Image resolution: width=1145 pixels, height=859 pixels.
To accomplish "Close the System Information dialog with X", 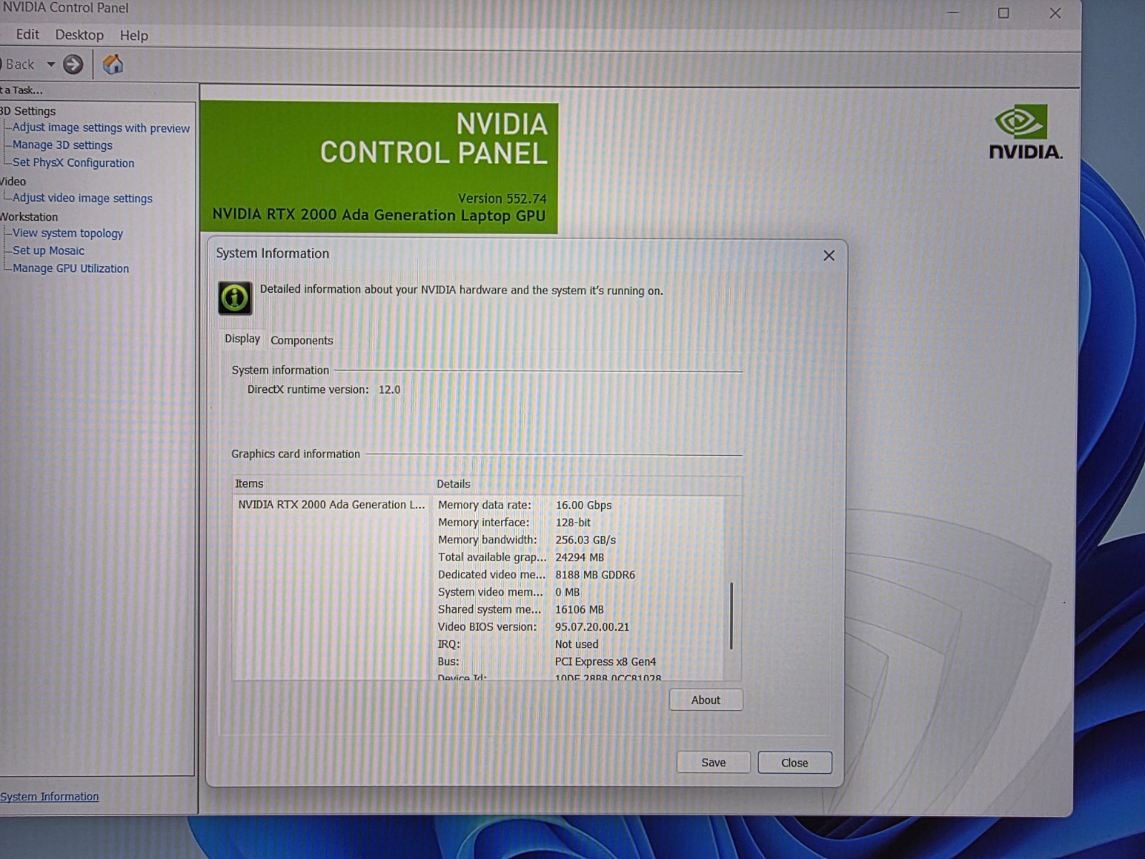I will (x=829, y=256).
